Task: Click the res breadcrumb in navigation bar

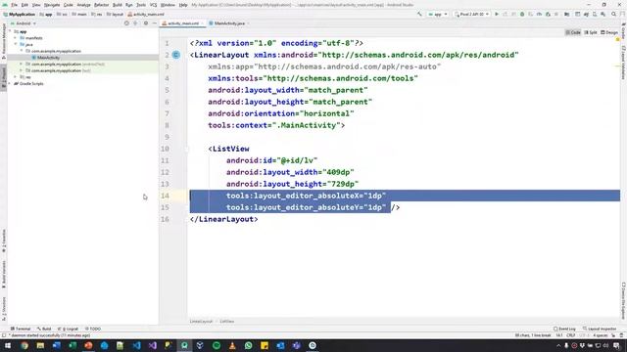Action: coord(97,14)
